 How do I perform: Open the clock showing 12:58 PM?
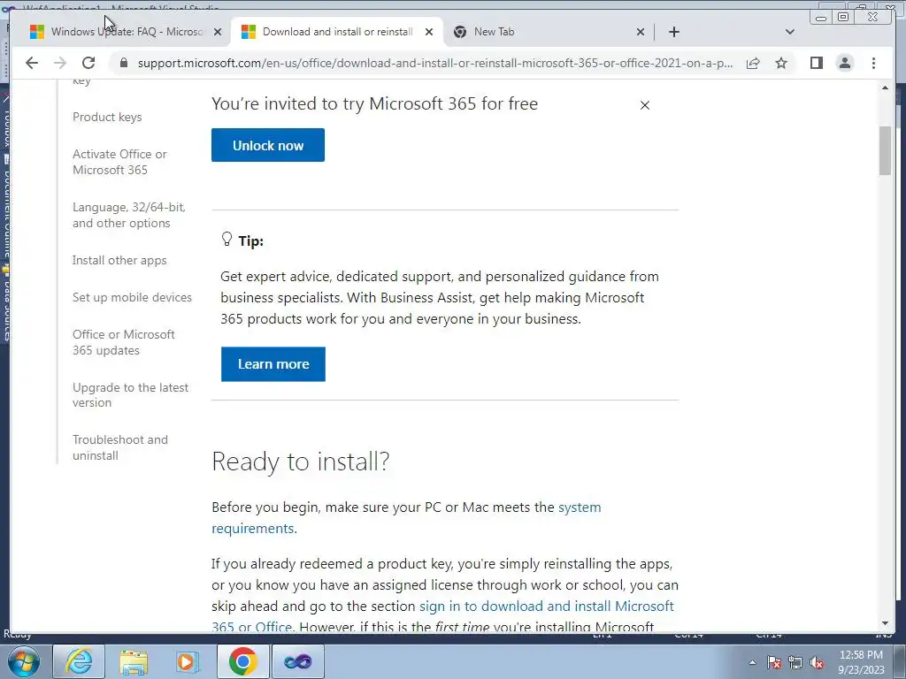point(861,662)
